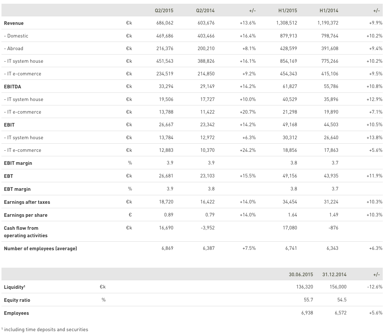The height and width of the screenshot is (333, 385).
Task: Select the 31.12.2014 column header
Action: (x=334, y=275)
